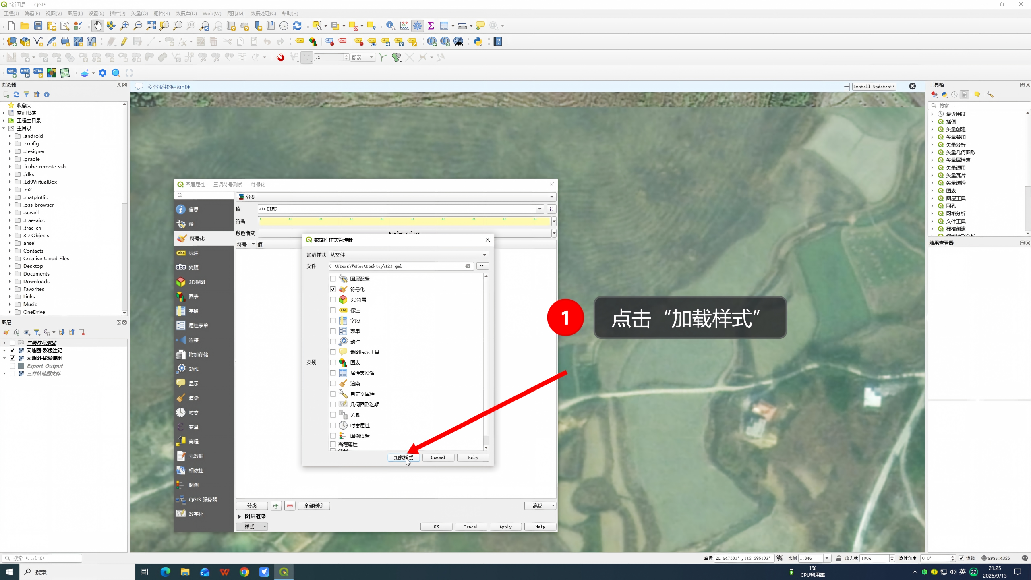Screen dimensions: 1031x580
Task: Toggle visibility of Export_Output layer
Action: (12, 366)
